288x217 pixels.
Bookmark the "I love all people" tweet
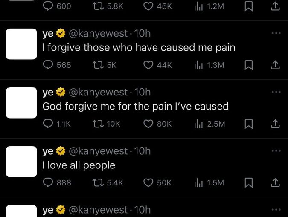point(248,183)
